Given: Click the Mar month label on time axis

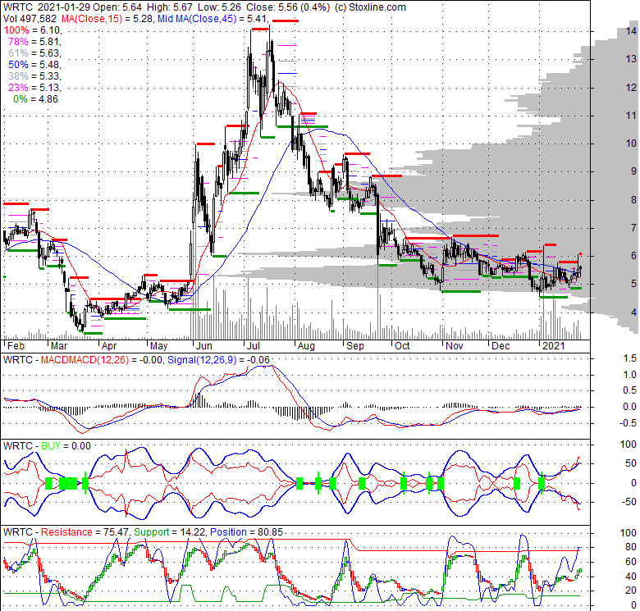Looking at the screenshot, I should point(59,346).
